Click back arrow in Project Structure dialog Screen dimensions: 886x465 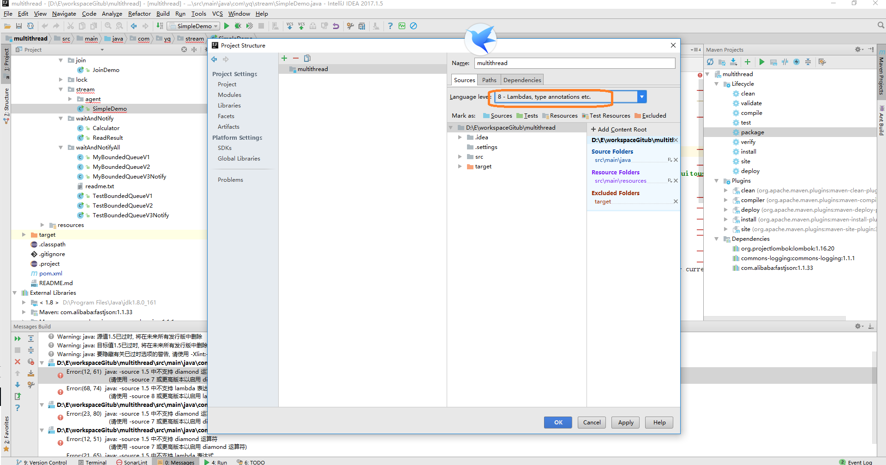[x=214, y=60]
